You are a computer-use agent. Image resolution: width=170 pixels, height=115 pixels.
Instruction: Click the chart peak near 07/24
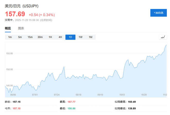pyautogui.click(x=64, y=67)
